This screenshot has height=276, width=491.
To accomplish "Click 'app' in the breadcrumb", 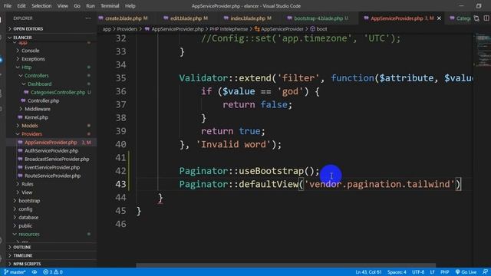I will (107, 29).
